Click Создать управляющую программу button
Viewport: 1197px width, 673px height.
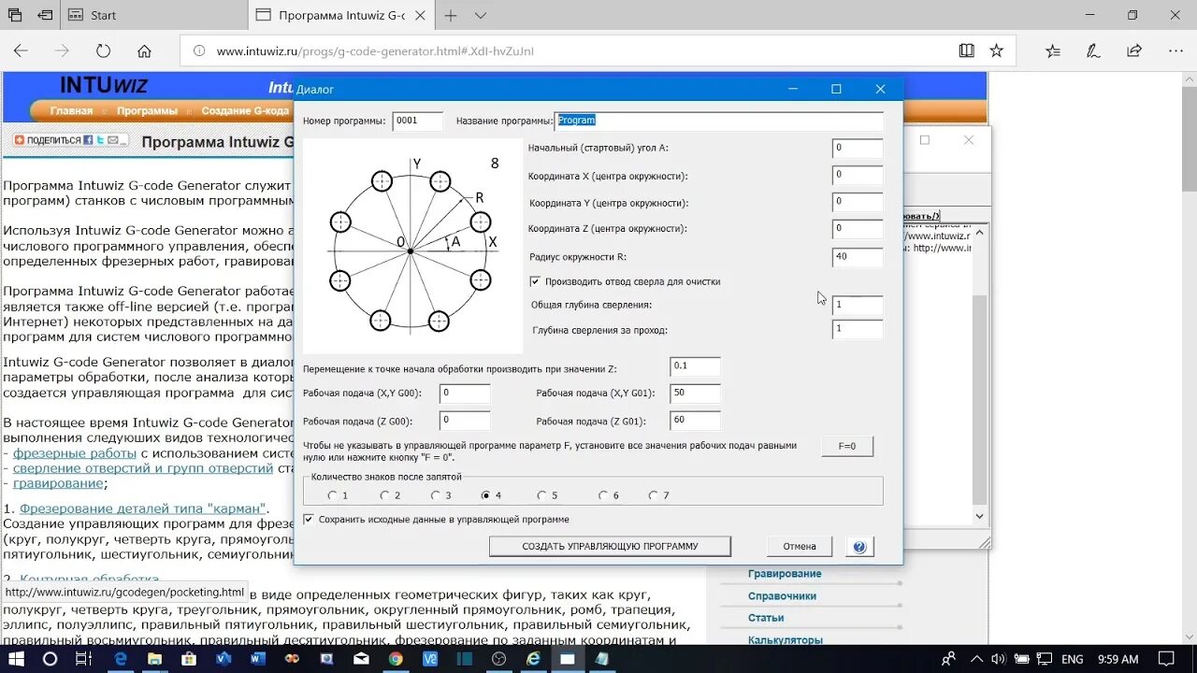(610, 547)
